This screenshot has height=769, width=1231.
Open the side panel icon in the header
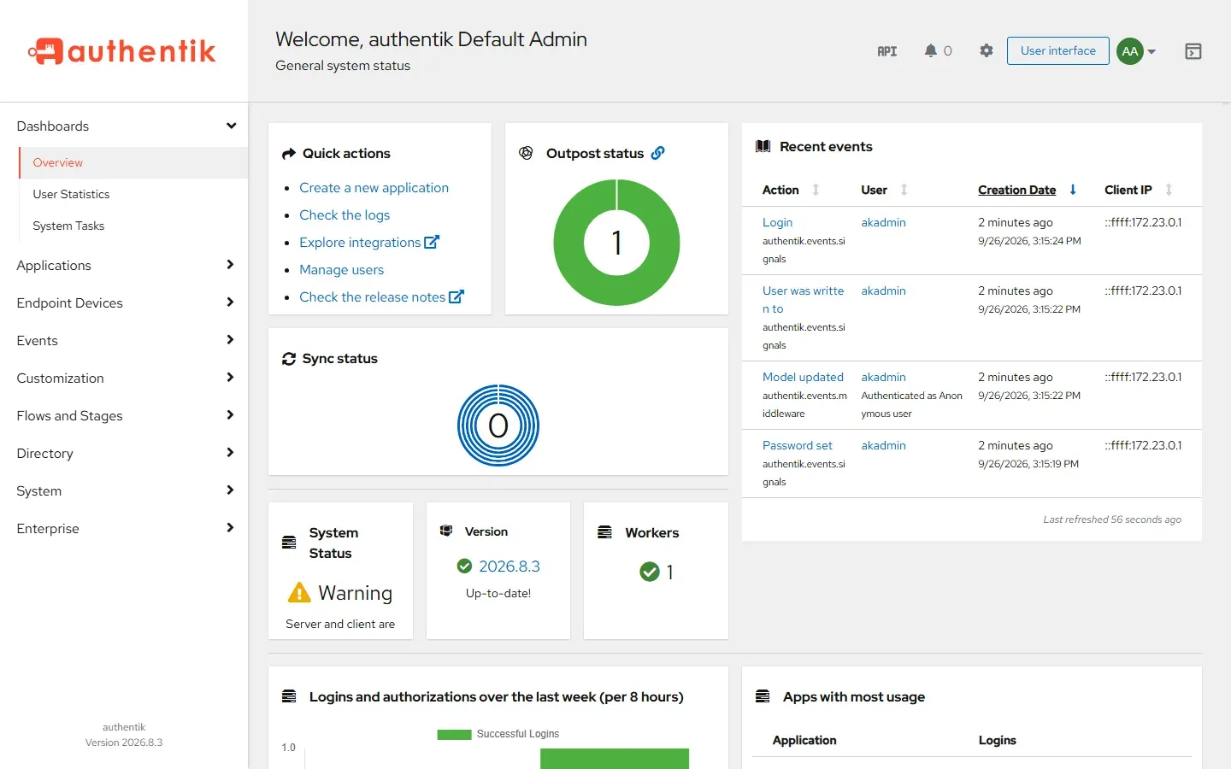tap(1193, 51)
